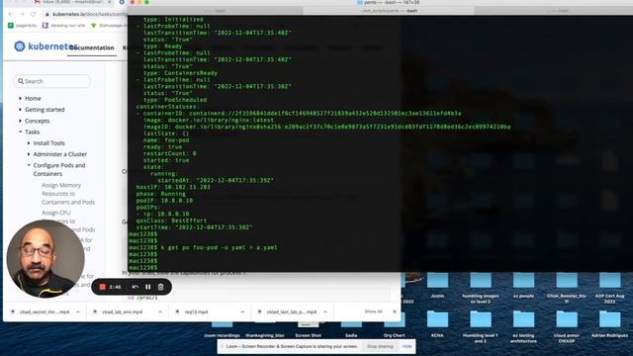Open the Concepts docs link
Screen dimensions: 633x356
(x=38, y=121)
